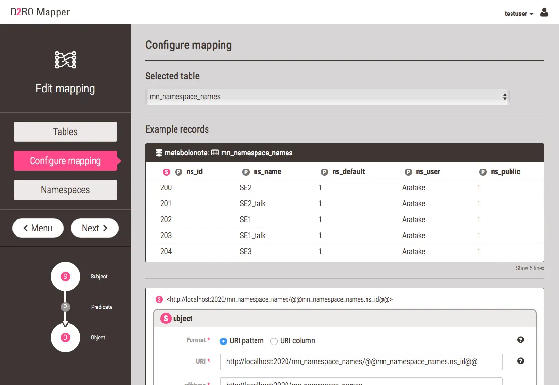The image size is (559, 385).
Task: Go to Namespaces section
Action: [x=65, y=190]
